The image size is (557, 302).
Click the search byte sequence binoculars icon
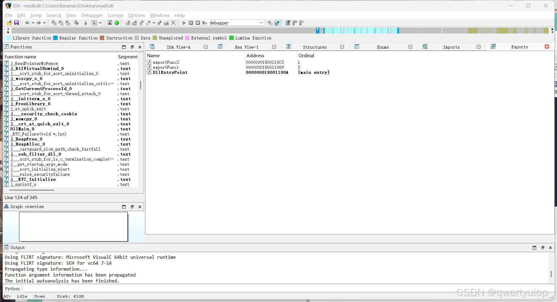pyautogui.click(x=68, y=23)
